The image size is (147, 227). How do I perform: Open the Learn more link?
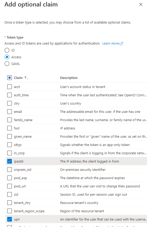(111, 43)
